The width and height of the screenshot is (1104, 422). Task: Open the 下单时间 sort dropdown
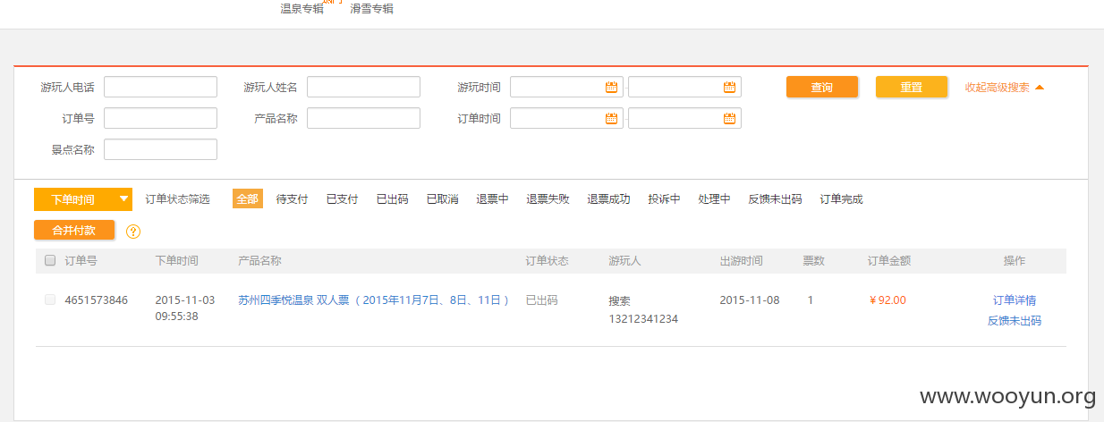(83, 199)
